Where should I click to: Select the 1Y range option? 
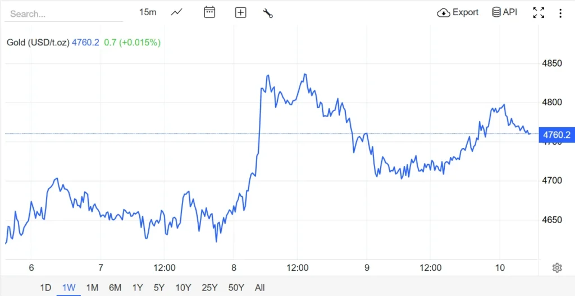tap(138, 288)
